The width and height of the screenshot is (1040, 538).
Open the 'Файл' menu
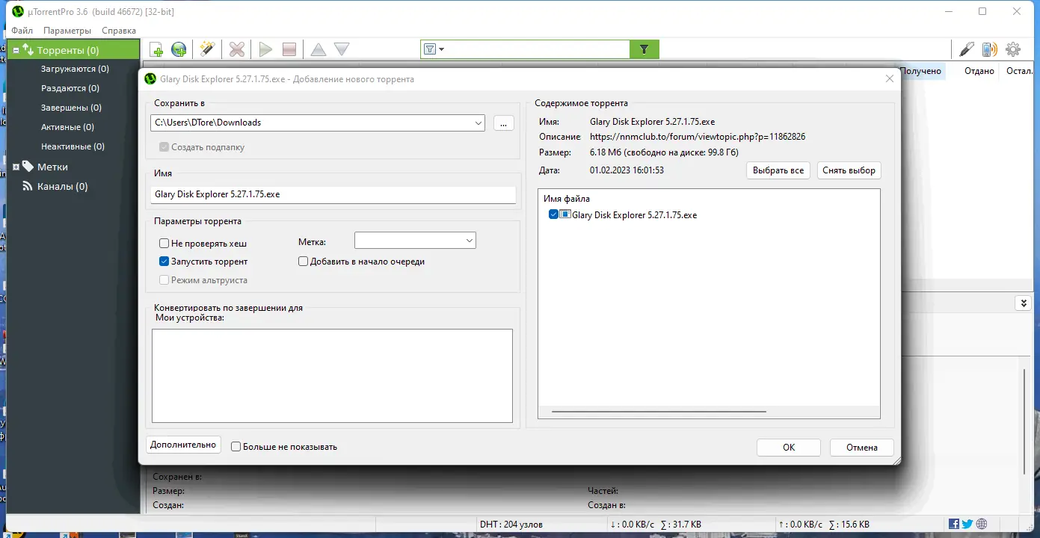pyautogui.click(x=21, y=30)
